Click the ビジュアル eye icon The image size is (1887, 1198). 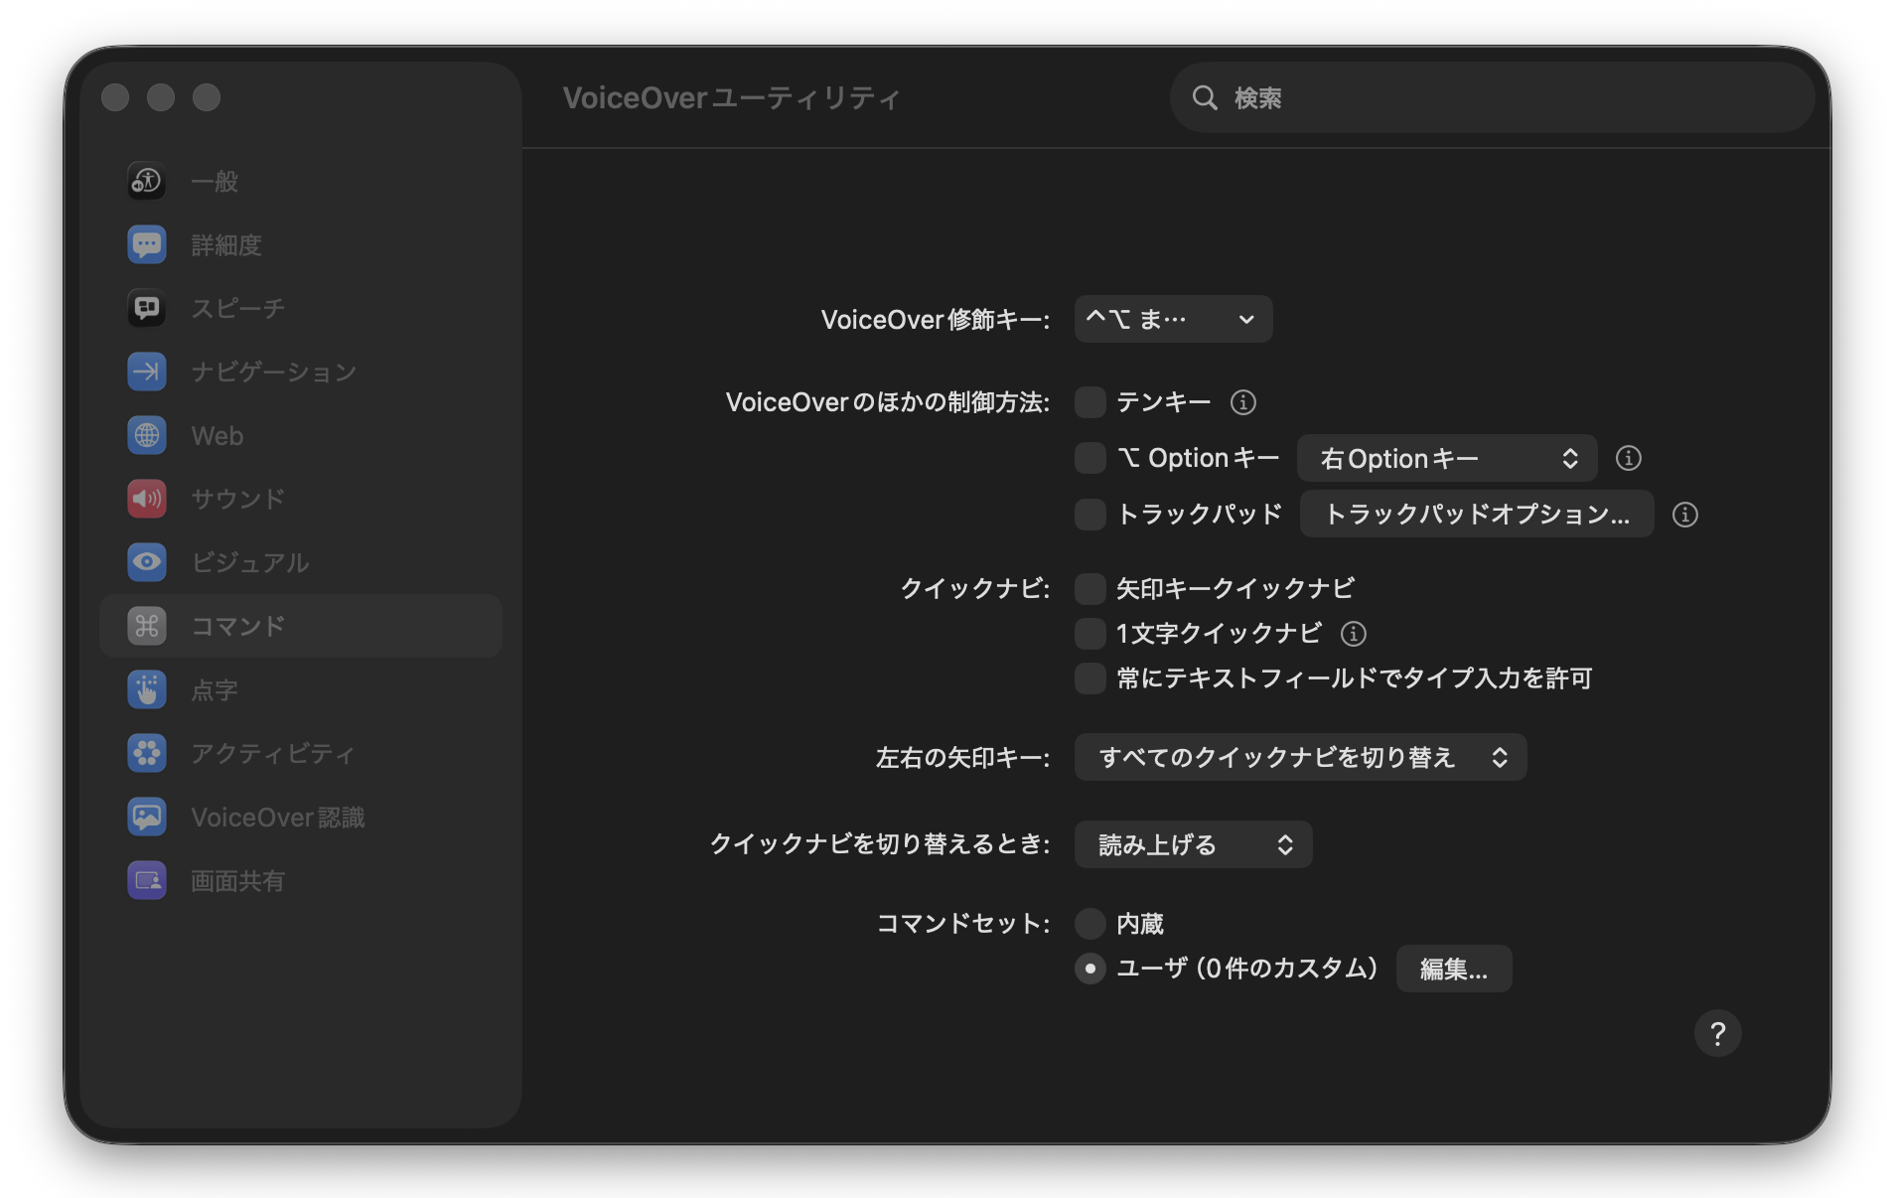[147, 562]
